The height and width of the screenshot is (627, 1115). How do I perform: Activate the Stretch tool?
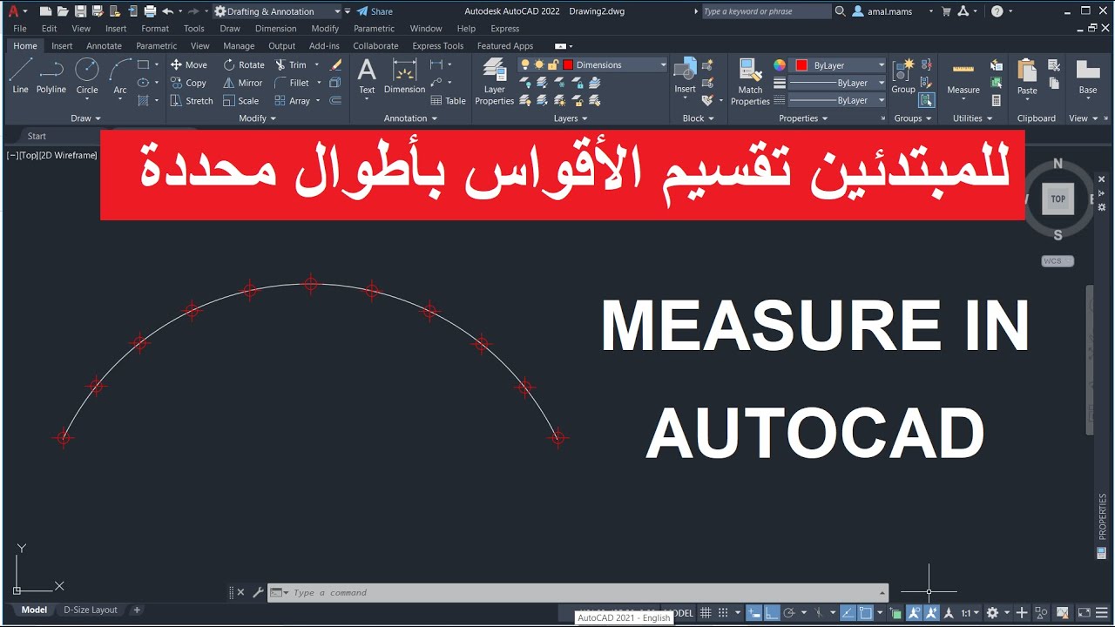(191, 101)
